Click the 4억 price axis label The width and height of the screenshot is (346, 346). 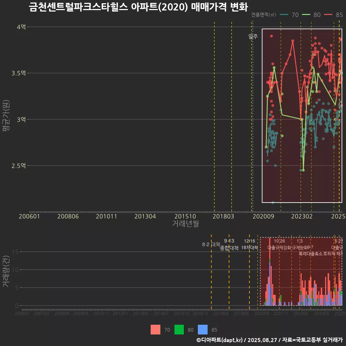click(21, 27)
